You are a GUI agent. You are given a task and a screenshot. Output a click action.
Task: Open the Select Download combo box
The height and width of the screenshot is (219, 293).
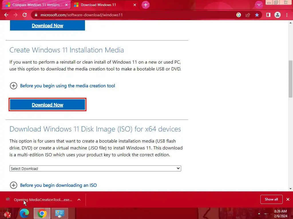[x=95, y=168]
